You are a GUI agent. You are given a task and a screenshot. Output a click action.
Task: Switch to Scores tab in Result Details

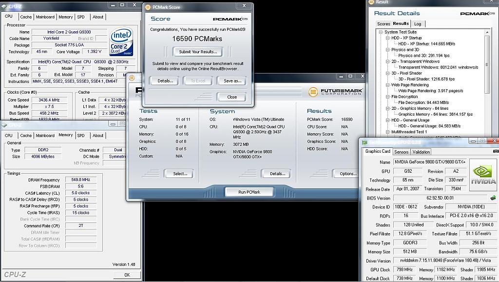point(384,24)
